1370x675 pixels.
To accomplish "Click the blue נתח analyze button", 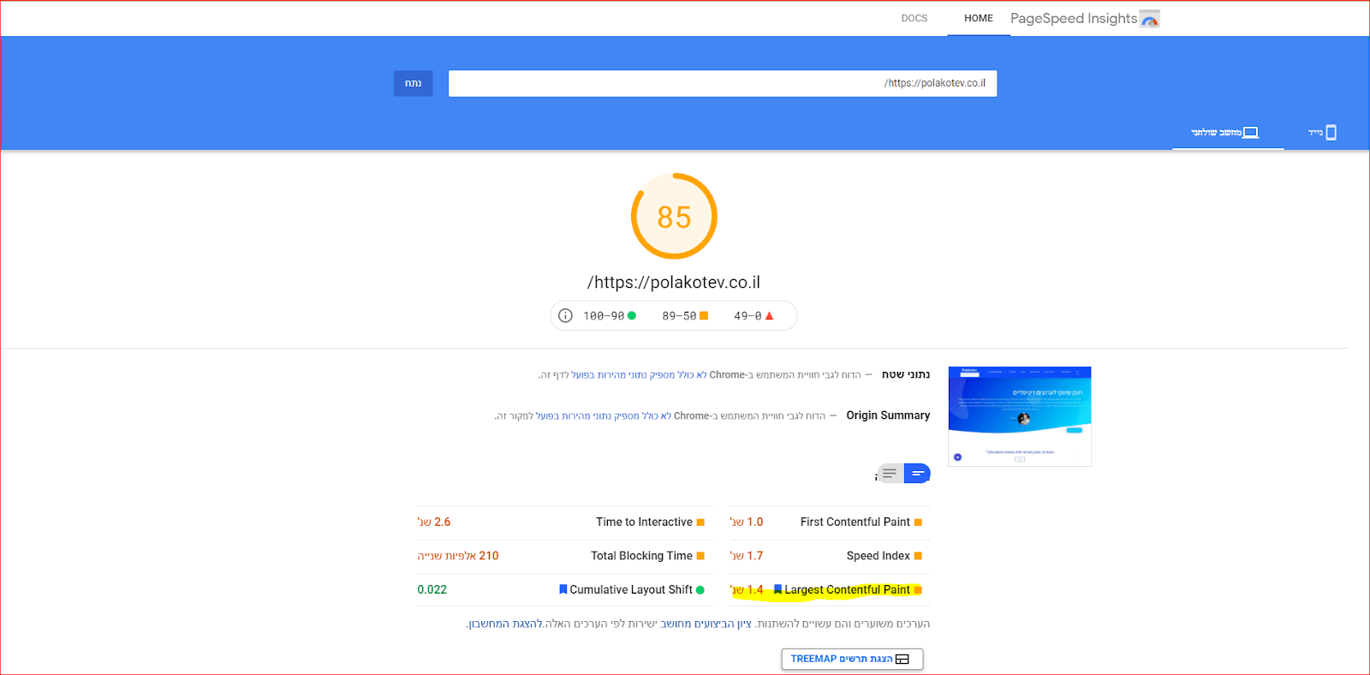I will pyautogui.click(x=414, y=83).
